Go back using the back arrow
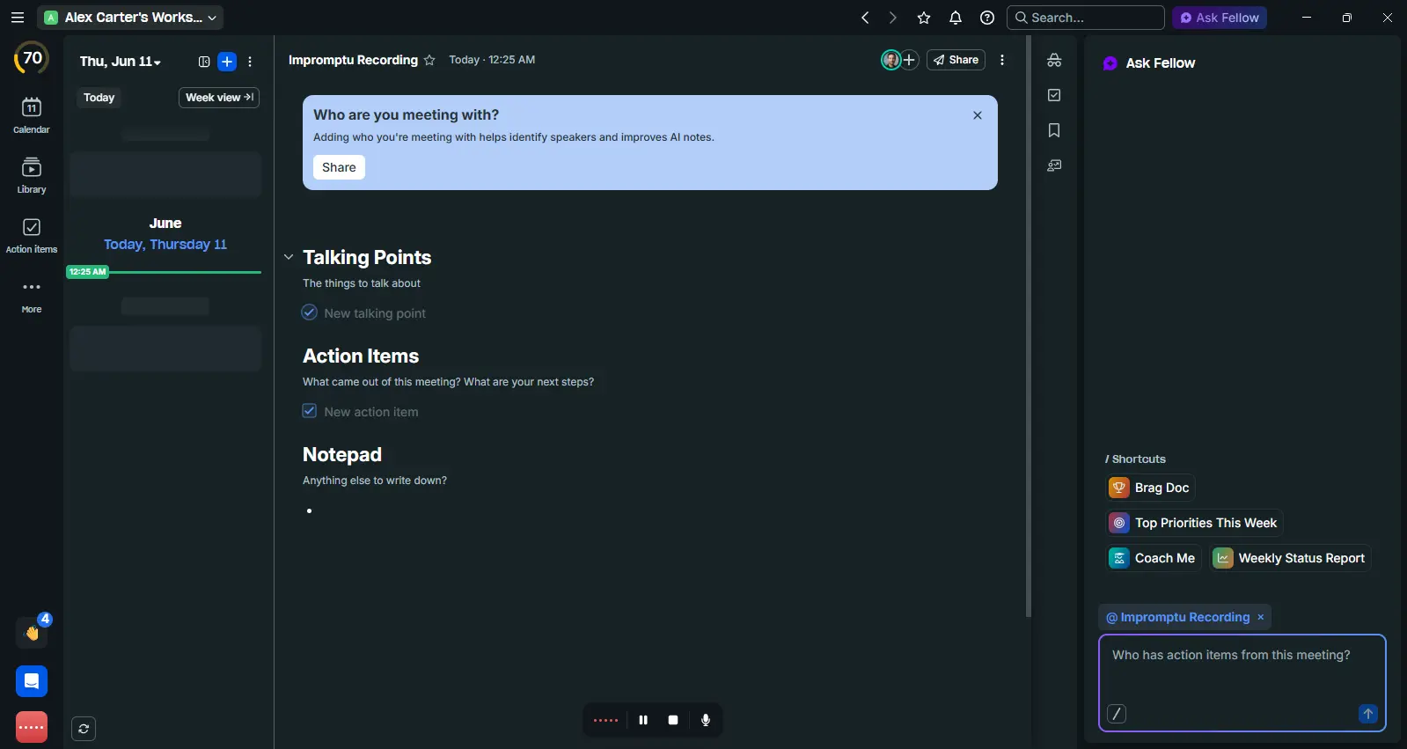This screenshot has height=749, width=1407. (x=865, y=18)
